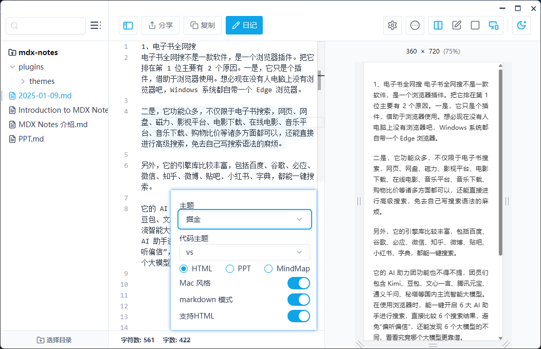The height and width of the screenshot is (349, 541).
Task: Click the preview pane scrollbar thumb
Action: click(x=500, y=162)
